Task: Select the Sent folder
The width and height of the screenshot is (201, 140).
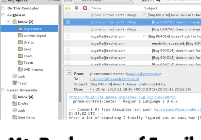Action: pos(27,49)
